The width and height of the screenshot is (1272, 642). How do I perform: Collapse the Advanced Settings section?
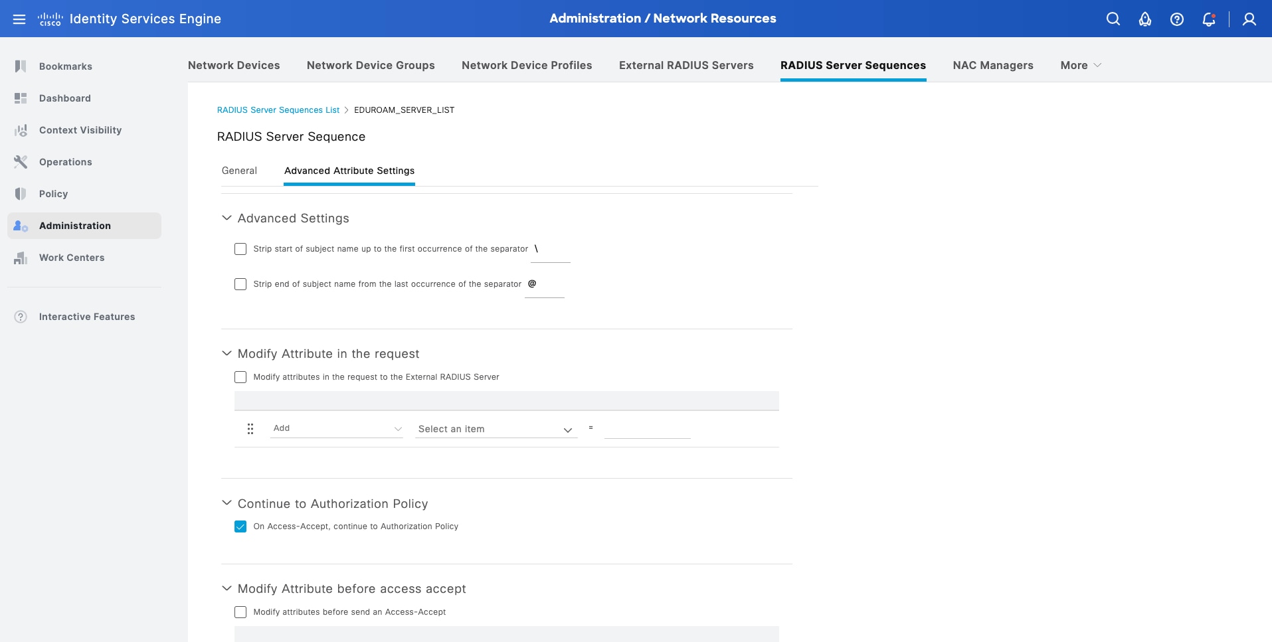pos(227,218)
